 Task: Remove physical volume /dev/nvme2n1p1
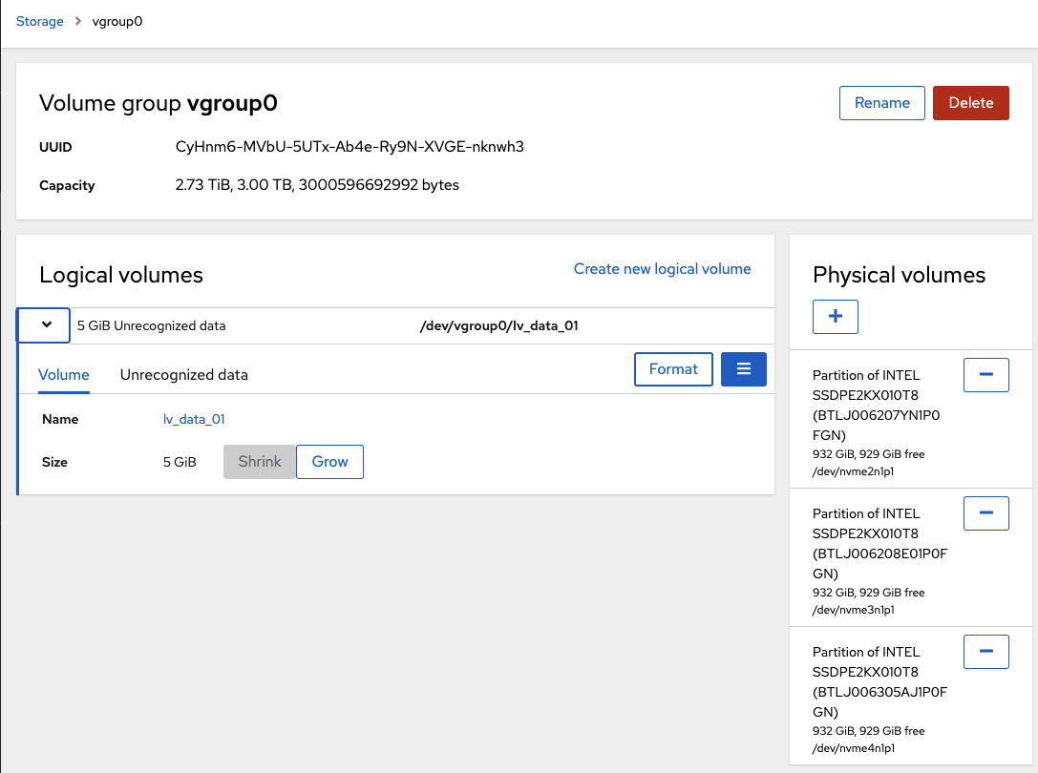coord(985,374)
